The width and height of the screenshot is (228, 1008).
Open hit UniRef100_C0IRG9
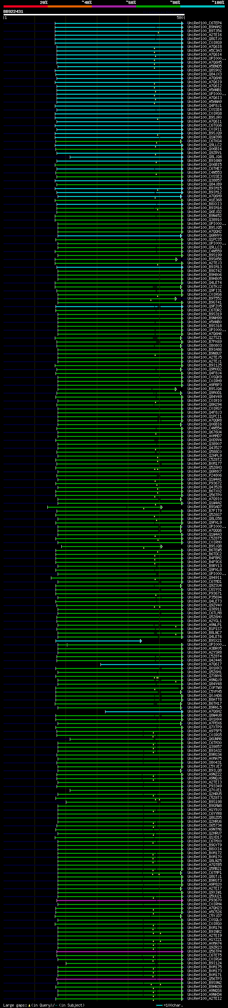click(x=204, y=43)
